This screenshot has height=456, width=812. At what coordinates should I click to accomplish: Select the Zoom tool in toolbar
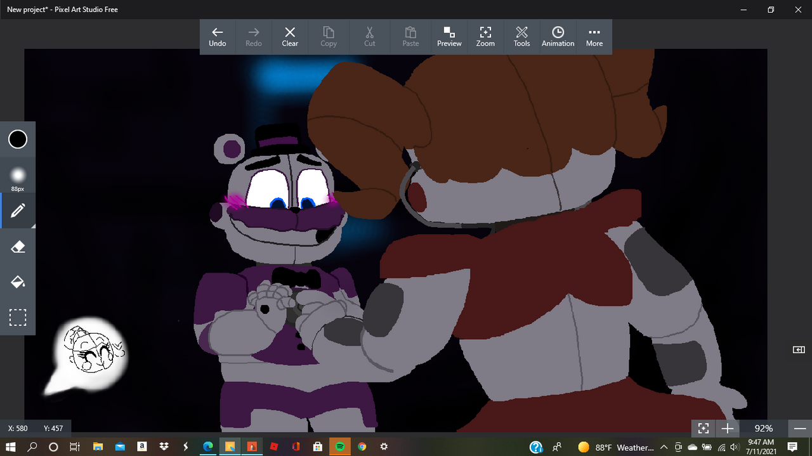pos(485,37)
